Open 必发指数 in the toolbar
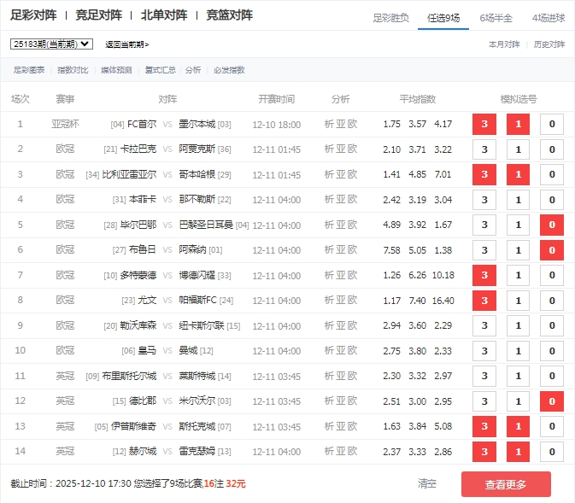 [x=229, y=70]
